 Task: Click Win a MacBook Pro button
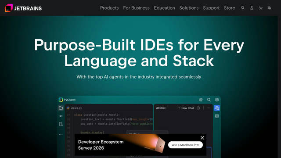[185, 145]
